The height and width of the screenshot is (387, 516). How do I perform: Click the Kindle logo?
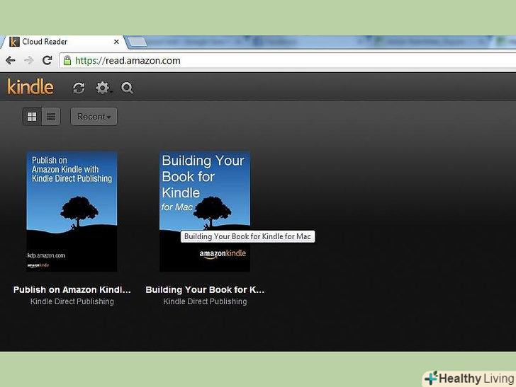pos(30,87)
